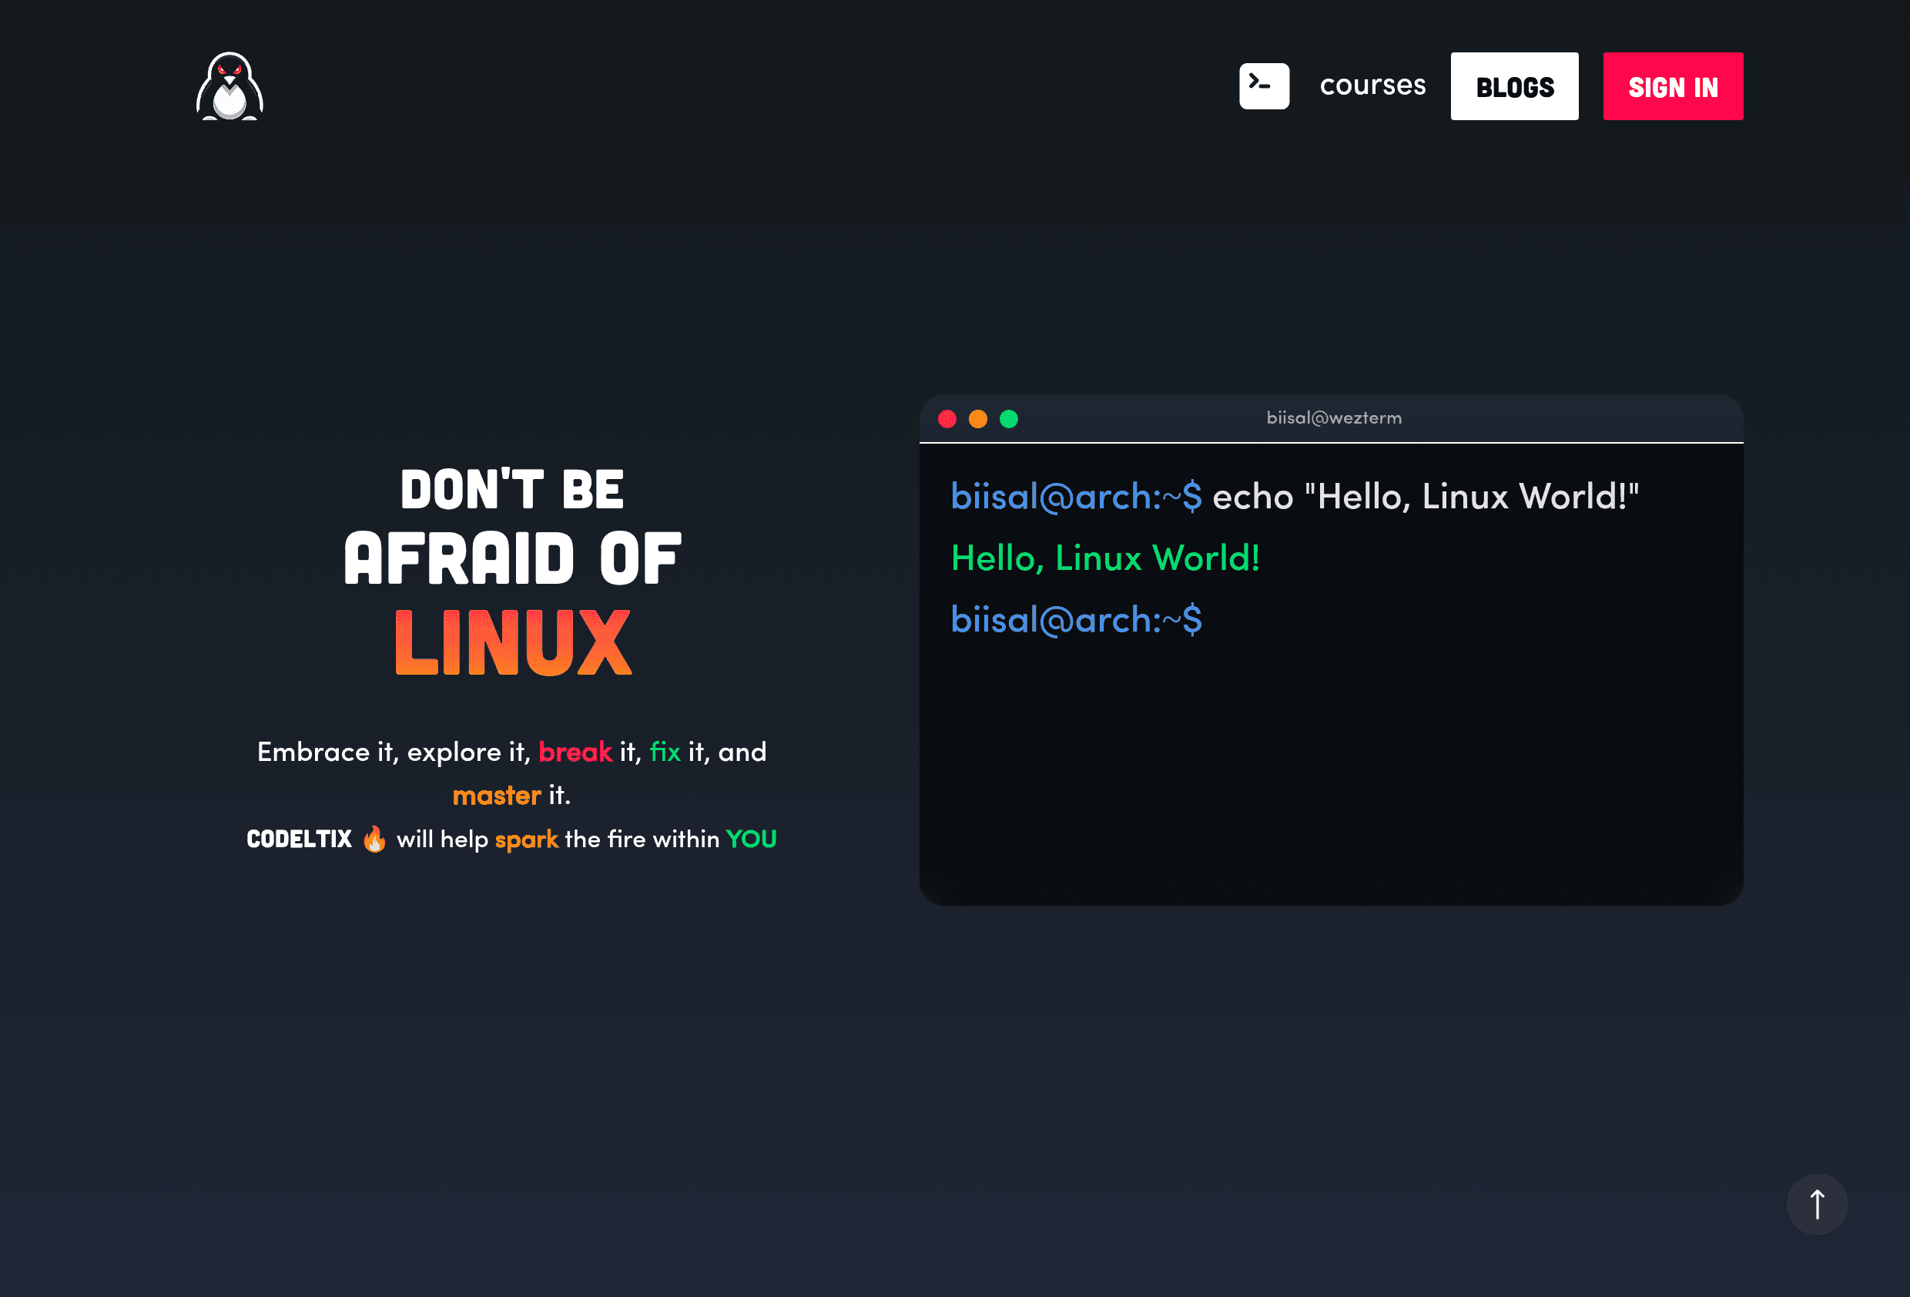The height and width of the screenshot is (1297, 1910).
Task: Click the green word YOU
Action: point(752,840)
